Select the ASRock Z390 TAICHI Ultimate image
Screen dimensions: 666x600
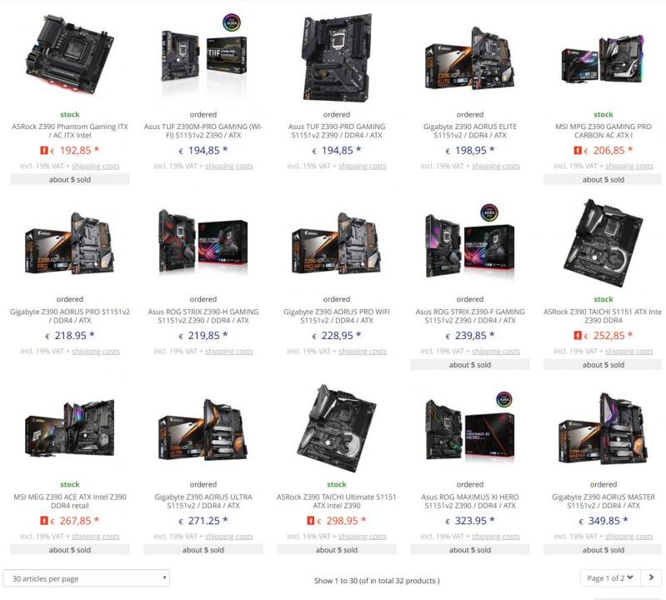tap(337, 429)
